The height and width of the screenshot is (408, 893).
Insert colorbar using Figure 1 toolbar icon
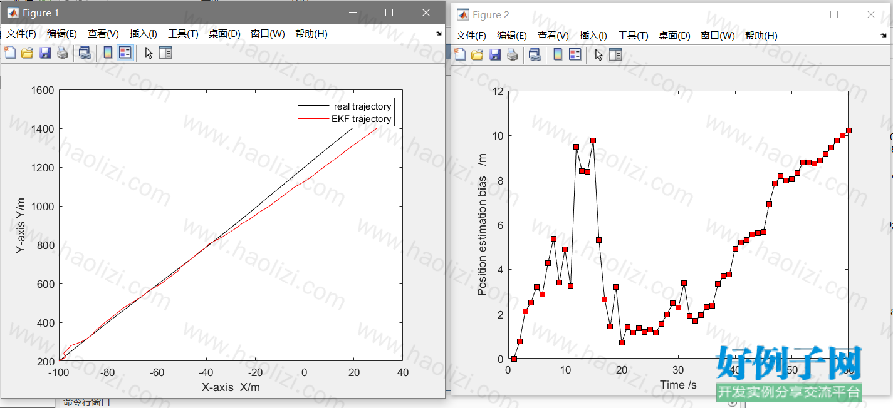[108, 53]
